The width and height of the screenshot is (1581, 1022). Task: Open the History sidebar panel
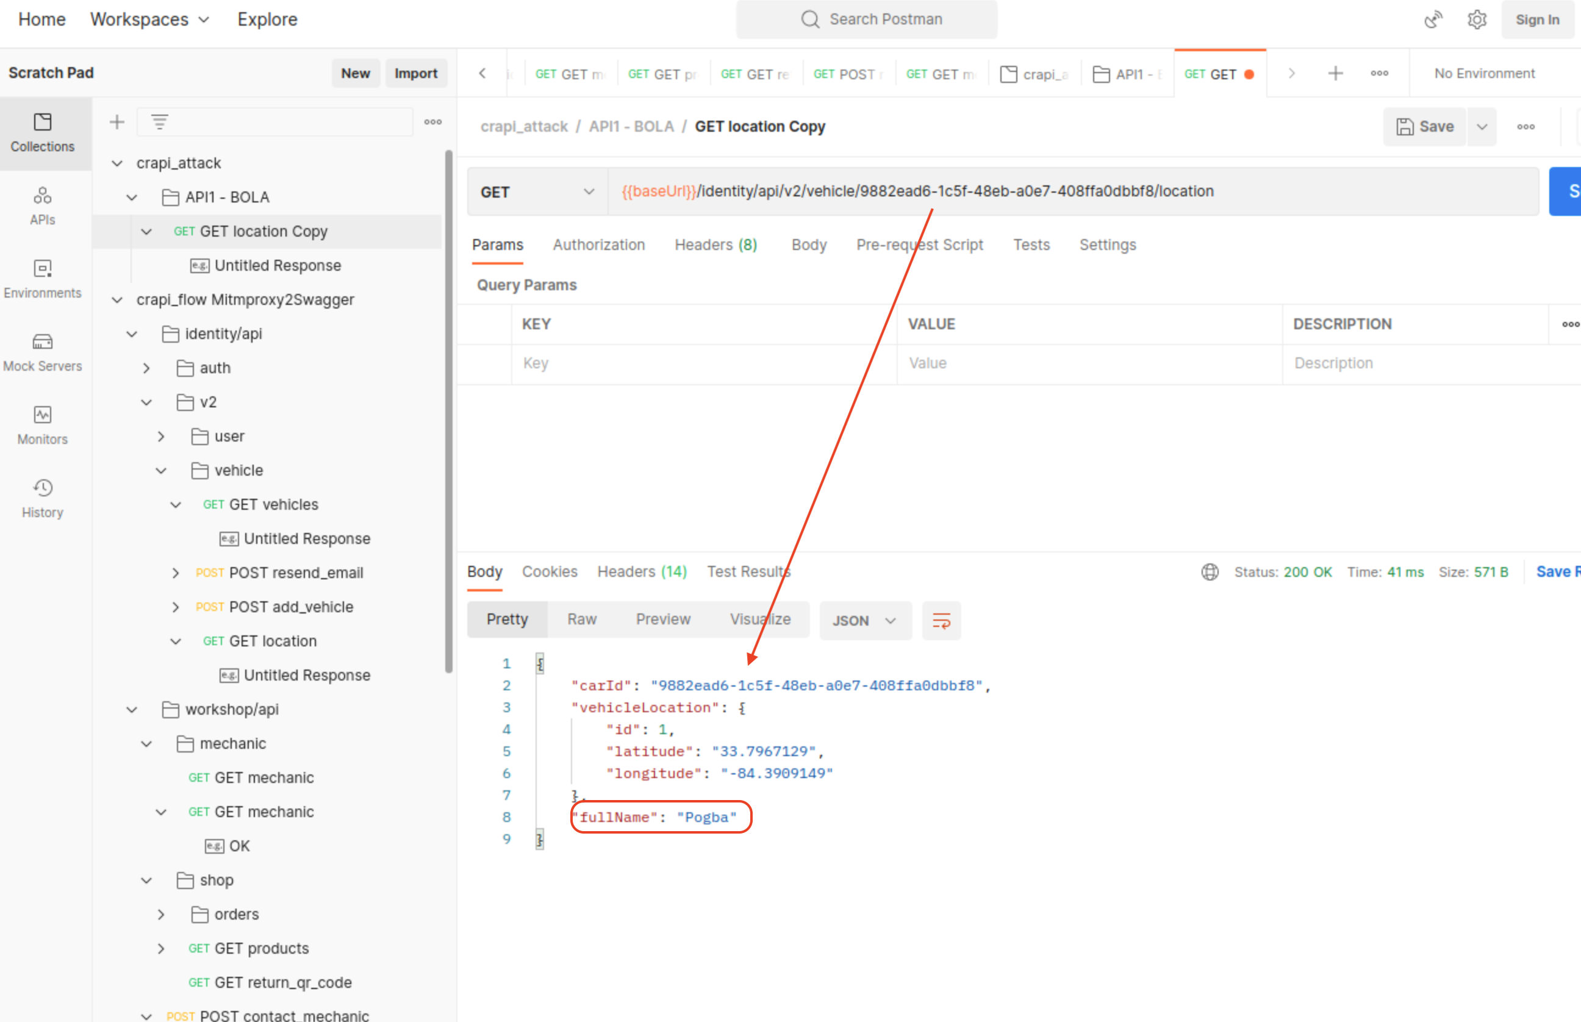coord(43,498)
